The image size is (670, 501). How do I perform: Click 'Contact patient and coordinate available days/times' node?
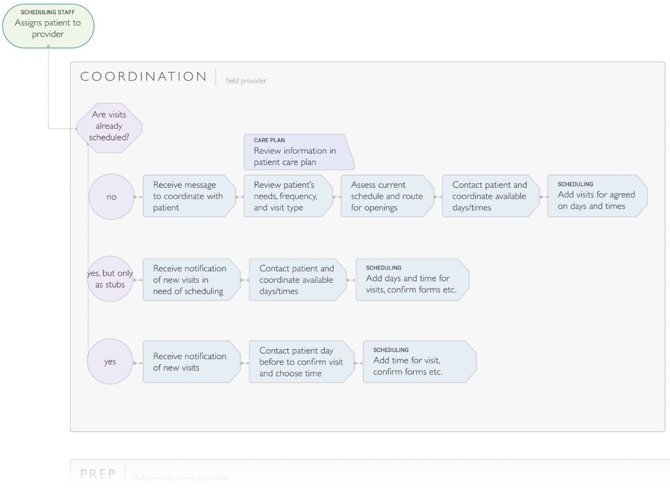tap(490, 196)
